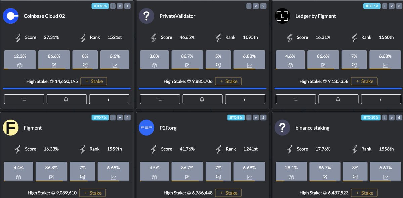Image resolution: width=403 pixels, height=198 pixels.
Task: Click the Figment yellow F logo
Action: pos(11,128)
